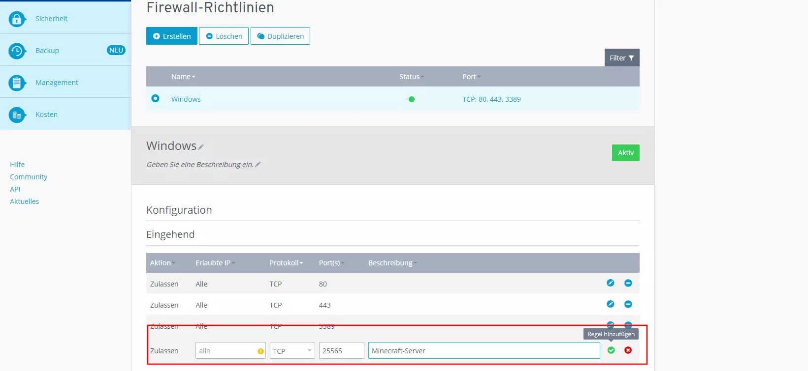Sort rules by Protokoll column
This screenshot has width=808, height=371.
point(286,263)
